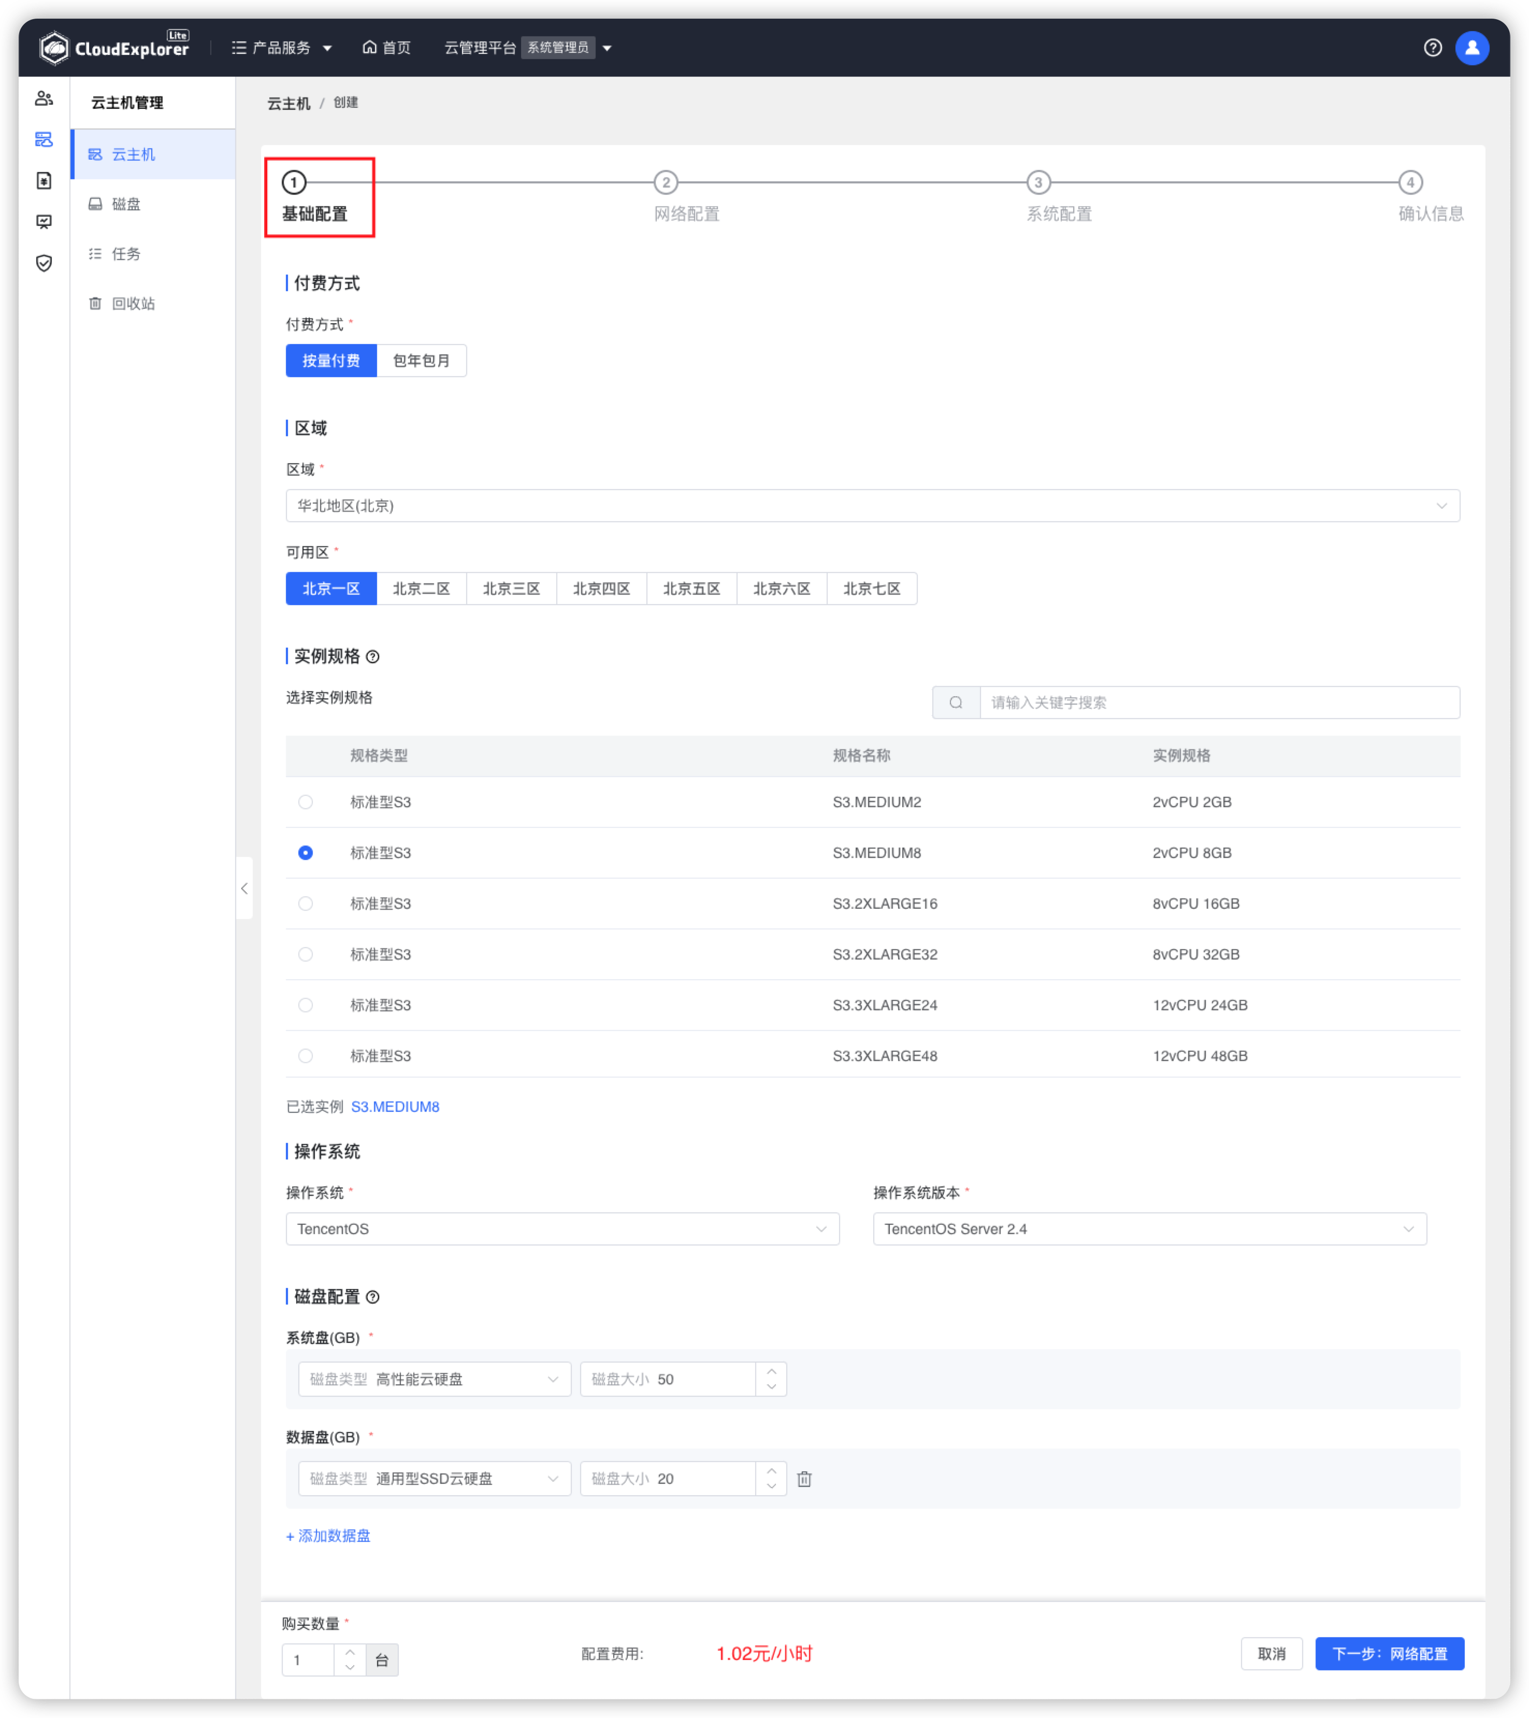The height and width of the screenshot is (1718, 1529).
Task: Collapse the sidebar with the arrow handle
Action: pyautogui.click(x=244, y=889)
